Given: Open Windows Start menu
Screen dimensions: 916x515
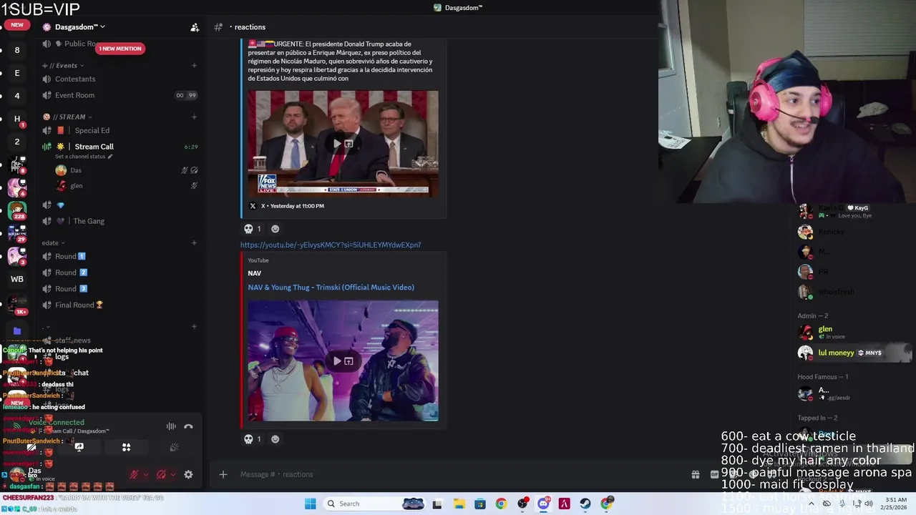Looking at the screenshot, I should (x=310, y=504).
